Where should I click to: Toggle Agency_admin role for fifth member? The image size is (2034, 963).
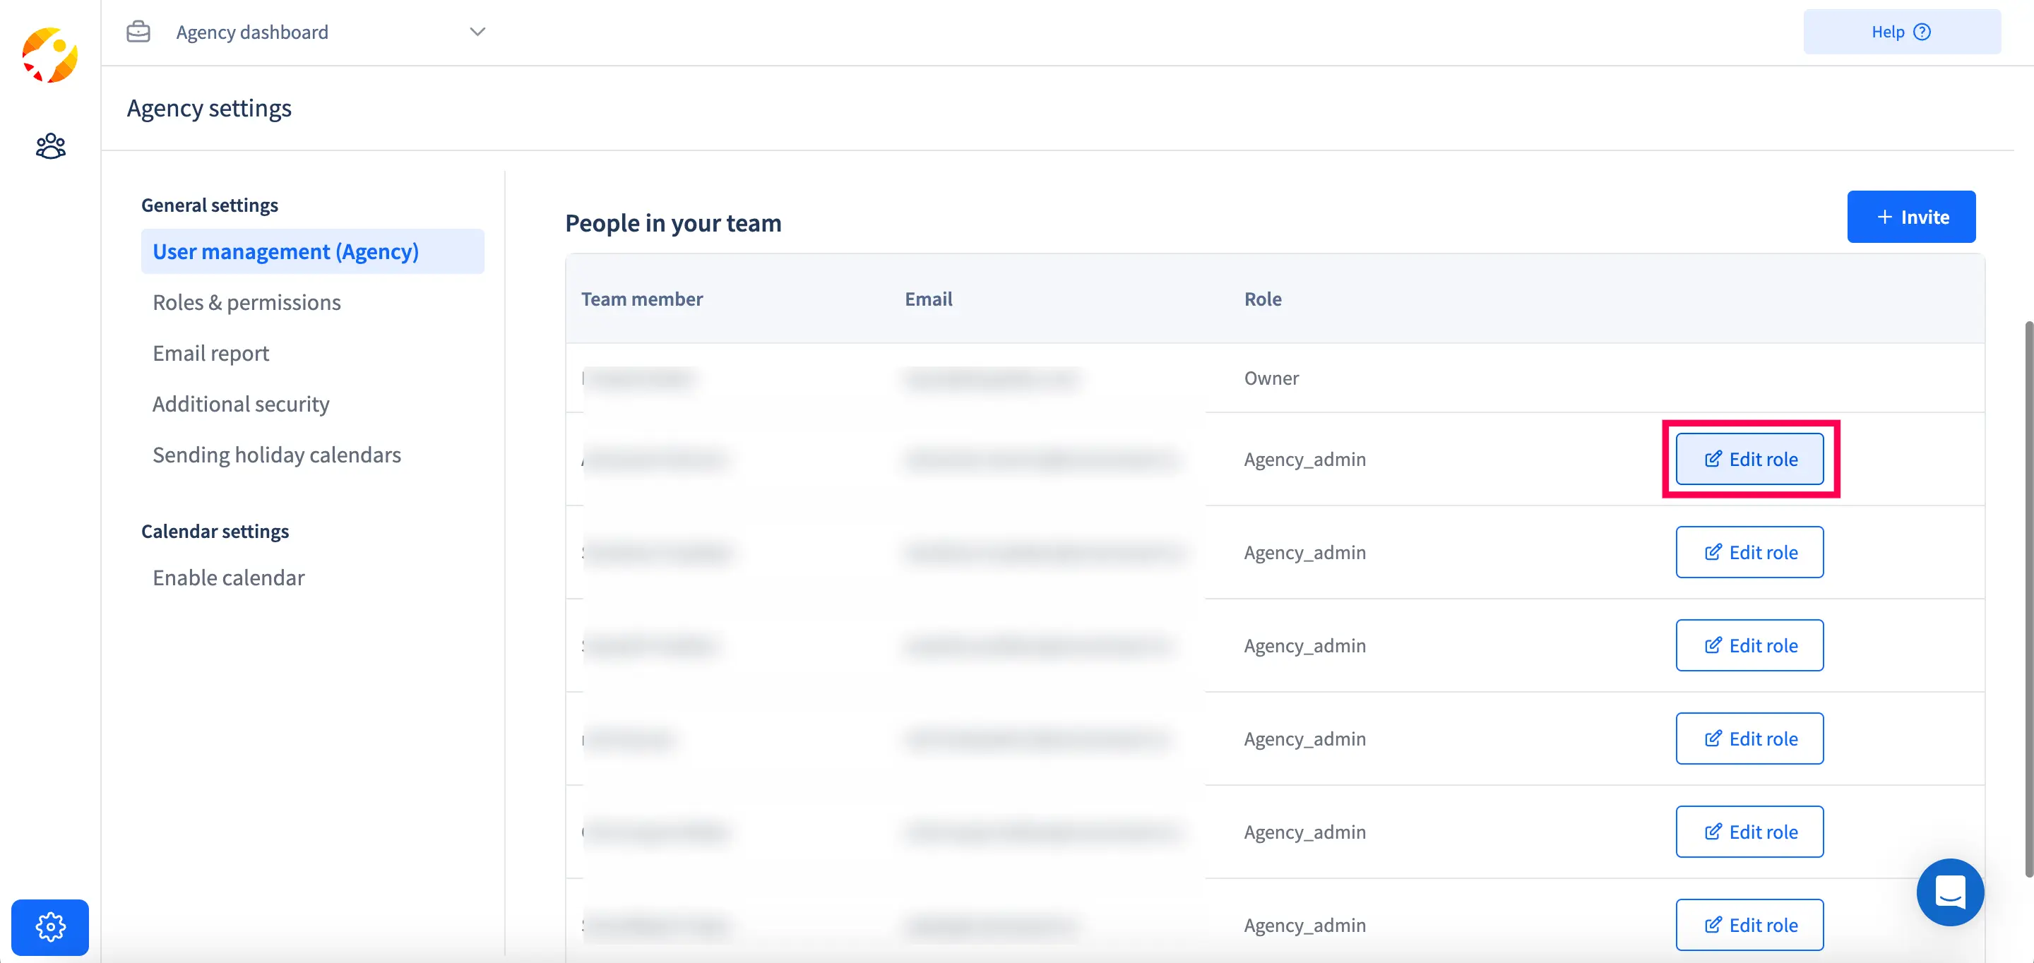pos(1750,738)
